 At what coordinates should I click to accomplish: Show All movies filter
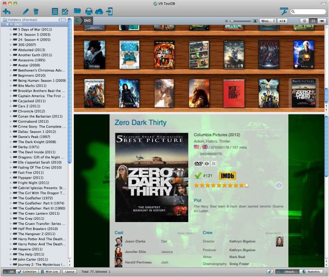coord(9,271)
